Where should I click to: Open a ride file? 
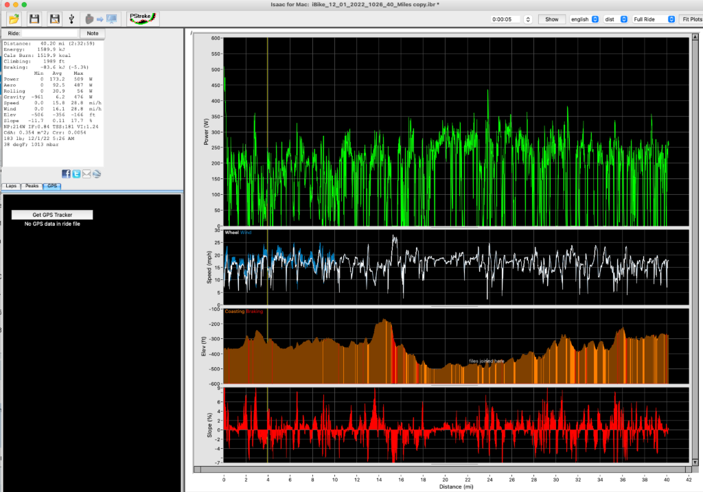click(14, 19)
